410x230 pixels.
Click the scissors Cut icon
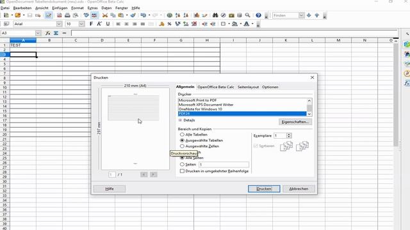(105, 15)
